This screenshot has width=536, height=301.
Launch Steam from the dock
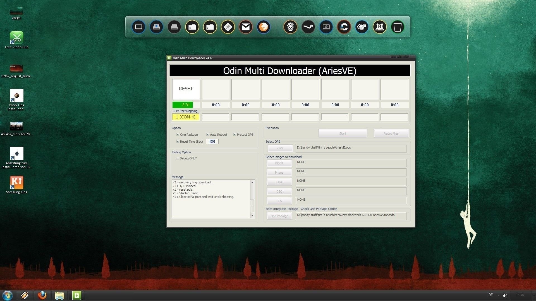tap(308, 27)
